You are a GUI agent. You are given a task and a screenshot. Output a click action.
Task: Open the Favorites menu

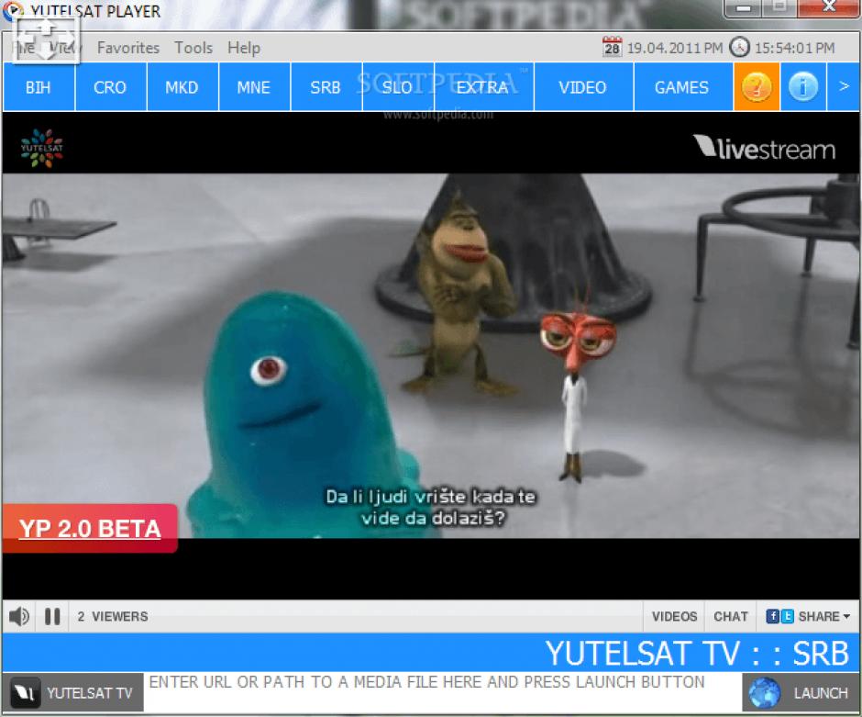pyautogui.click(x=128, y=48)
